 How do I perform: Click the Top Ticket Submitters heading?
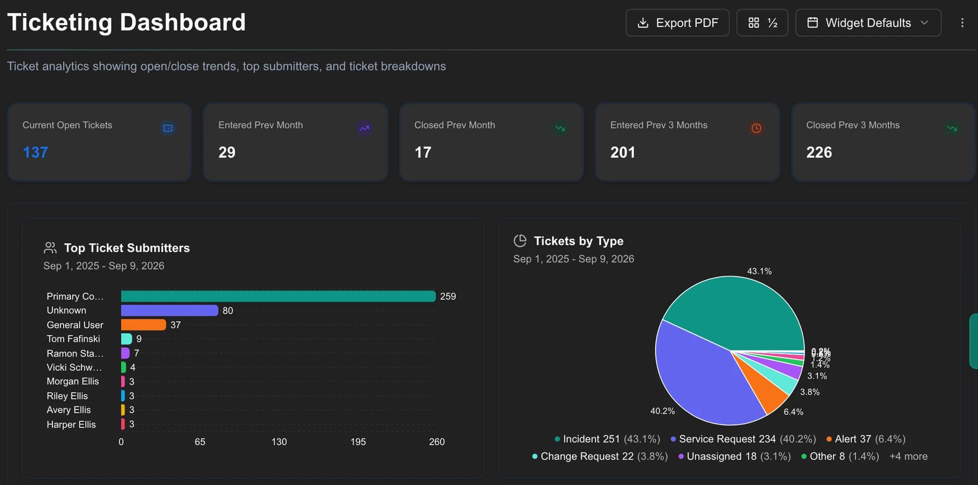pyautogui.click(x=127, y=248)
